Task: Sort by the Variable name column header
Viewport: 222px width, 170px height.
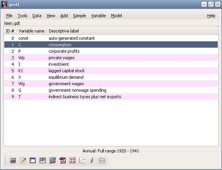Action: [32, 31]
